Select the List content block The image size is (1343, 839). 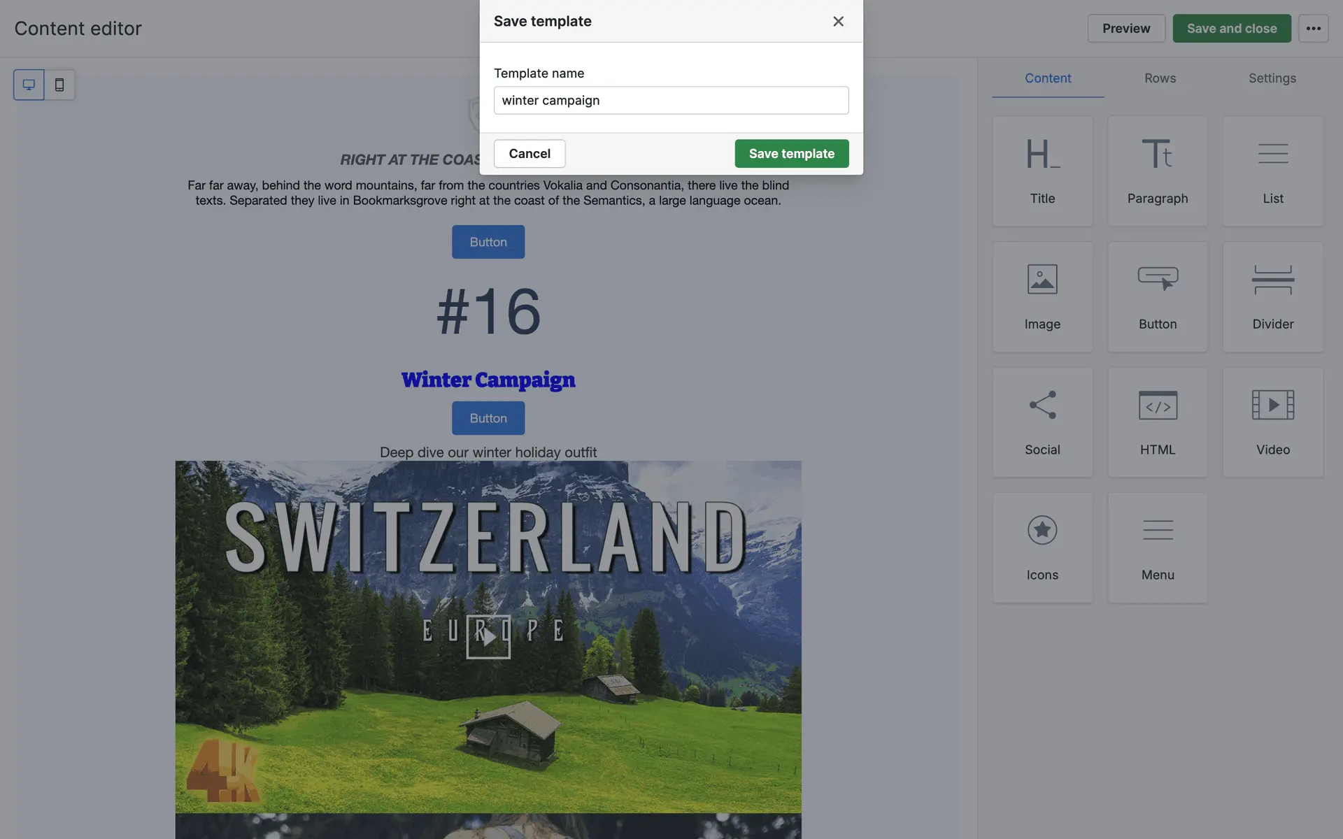tap(1273, 171)
